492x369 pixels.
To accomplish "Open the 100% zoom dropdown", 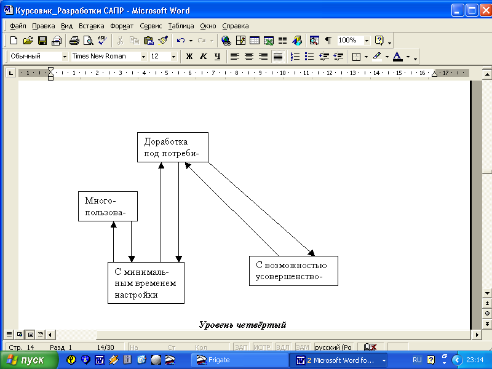I will click(367, 41).
